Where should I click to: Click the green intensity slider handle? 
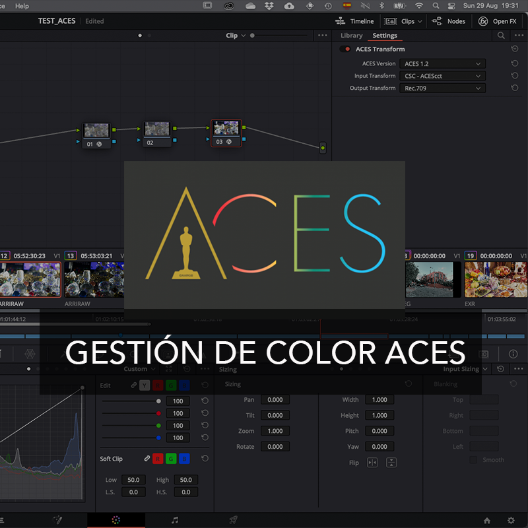[x=158, y=426]
